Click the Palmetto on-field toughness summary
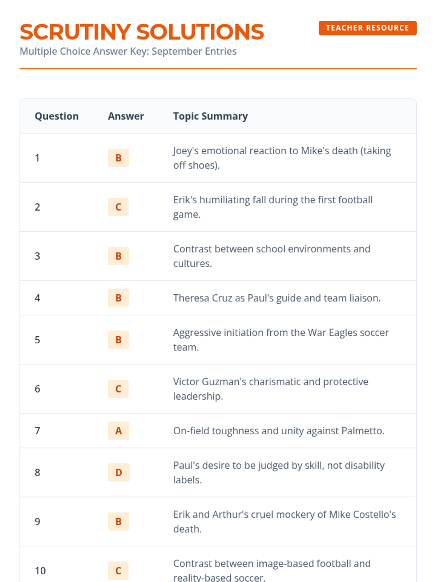This screenshot has width=436, height=582. [x=279, y=431]
